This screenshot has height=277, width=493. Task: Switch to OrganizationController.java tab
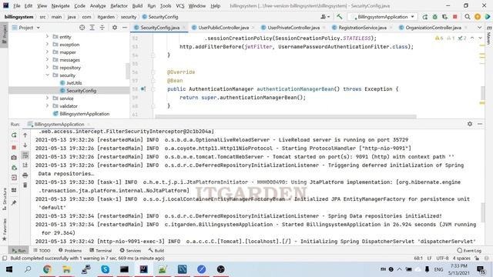(x=433, y=28)
